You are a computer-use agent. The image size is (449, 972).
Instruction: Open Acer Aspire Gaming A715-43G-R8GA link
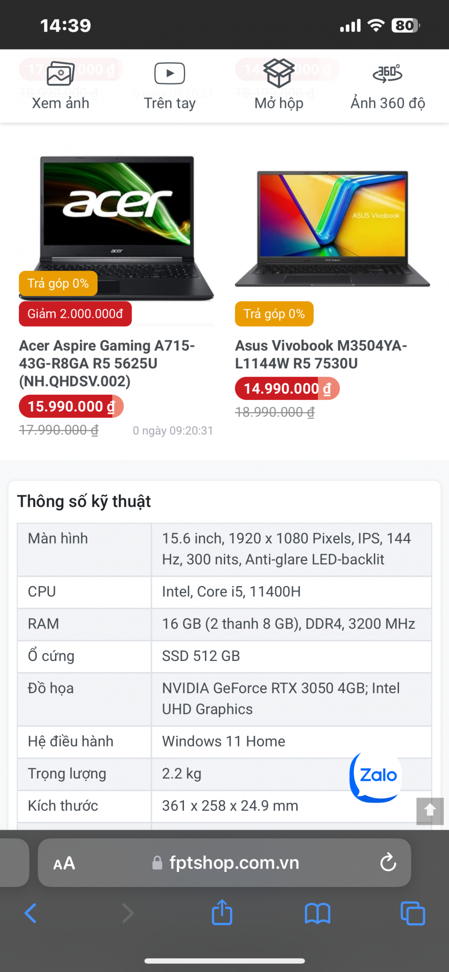click(x=107, y=363)
